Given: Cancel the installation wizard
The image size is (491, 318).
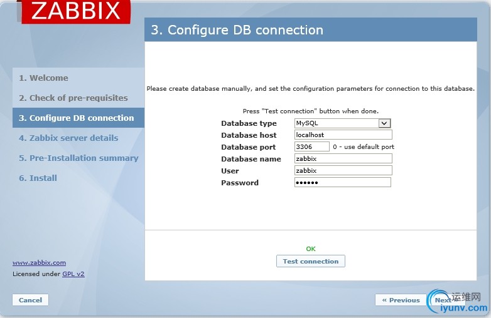Looking at the screenshot, I should tap(30, 300).
